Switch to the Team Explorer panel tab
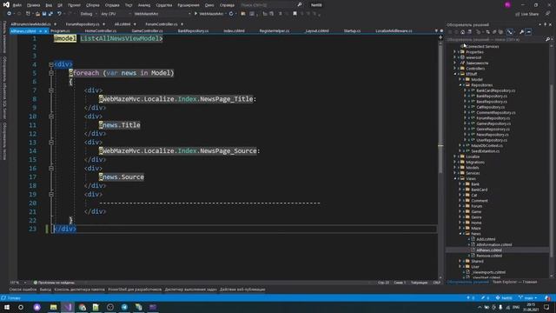Screen dimensions: 556x313 click(514, 282)
